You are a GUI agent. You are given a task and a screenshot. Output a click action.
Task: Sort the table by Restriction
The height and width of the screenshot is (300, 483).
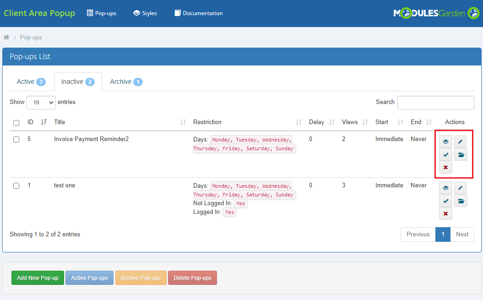click(x=298, y=122)
